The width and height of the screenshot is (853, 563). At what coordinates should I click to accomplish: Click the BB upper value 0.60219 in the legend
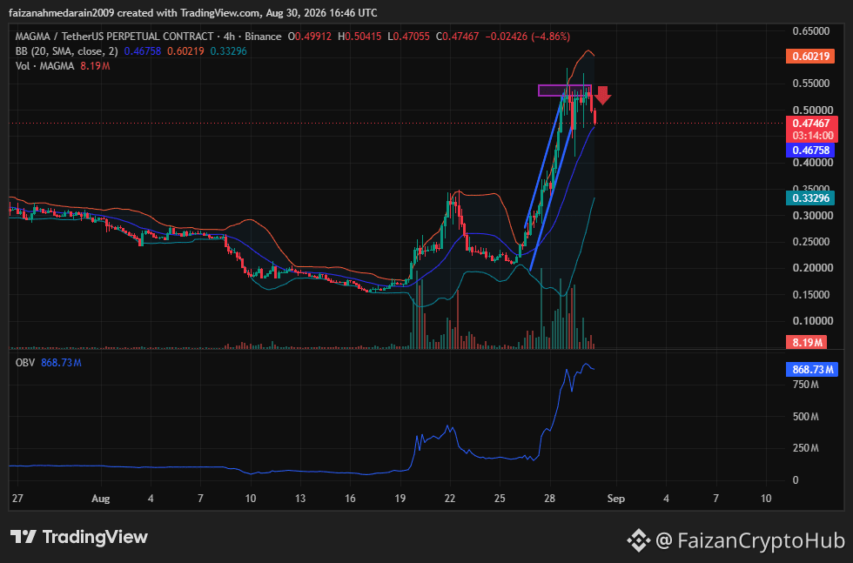185,51
